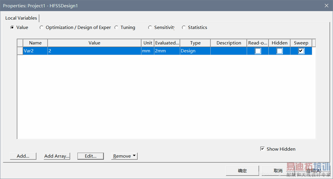This screenshot has height=179, width=333.
Task: Choose the Tuning radio option
Action: point(116,27)
